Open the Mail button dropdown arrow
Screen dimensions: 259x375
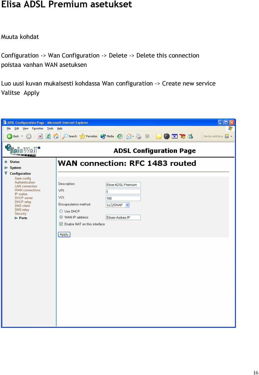pos(133,136)
